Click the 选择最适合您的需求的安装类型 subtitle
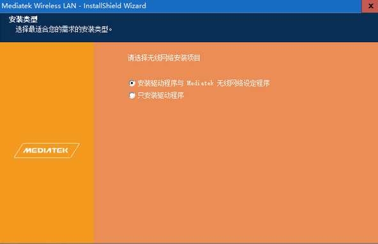The height and width of the screenshot is (244, 378). pyautogui.click(x=64, y=29)
